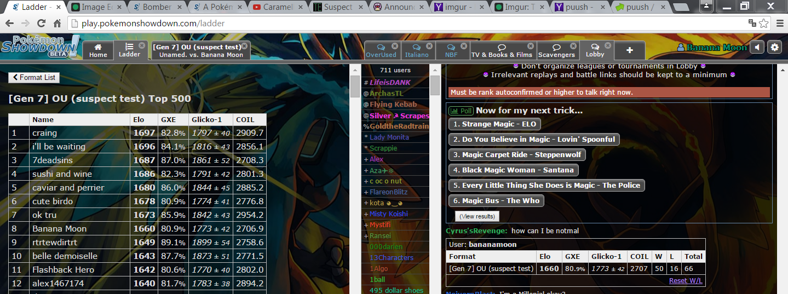
Task: Open the Scavengers room
Action: pyautogui.click(x=557, y=50)
